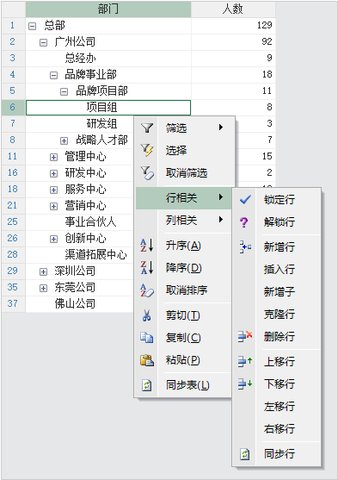
Task: Click the delete row icon with red X
Action: [245, 336]
